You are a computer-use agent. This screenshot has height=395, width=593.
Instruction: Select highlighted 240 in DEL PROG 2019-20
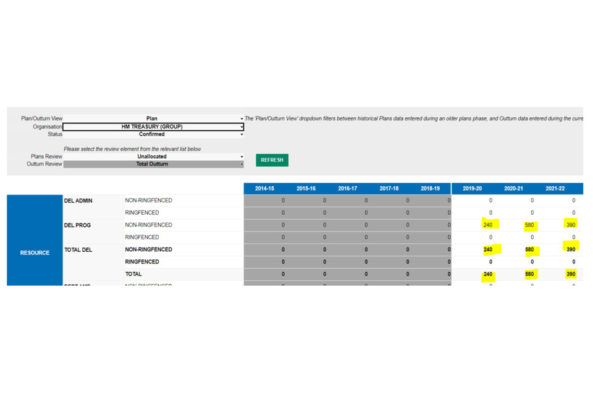point(488,225)
